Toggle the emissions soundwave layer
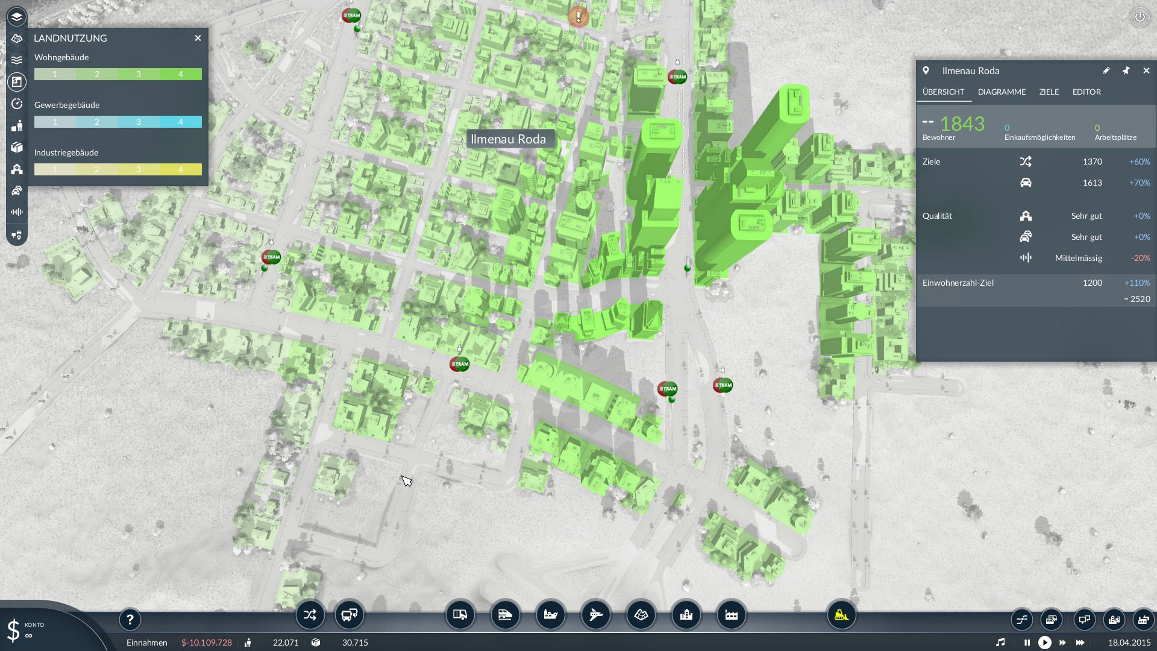The width and height of the screenshot is (1157, 651). (17, 212)
